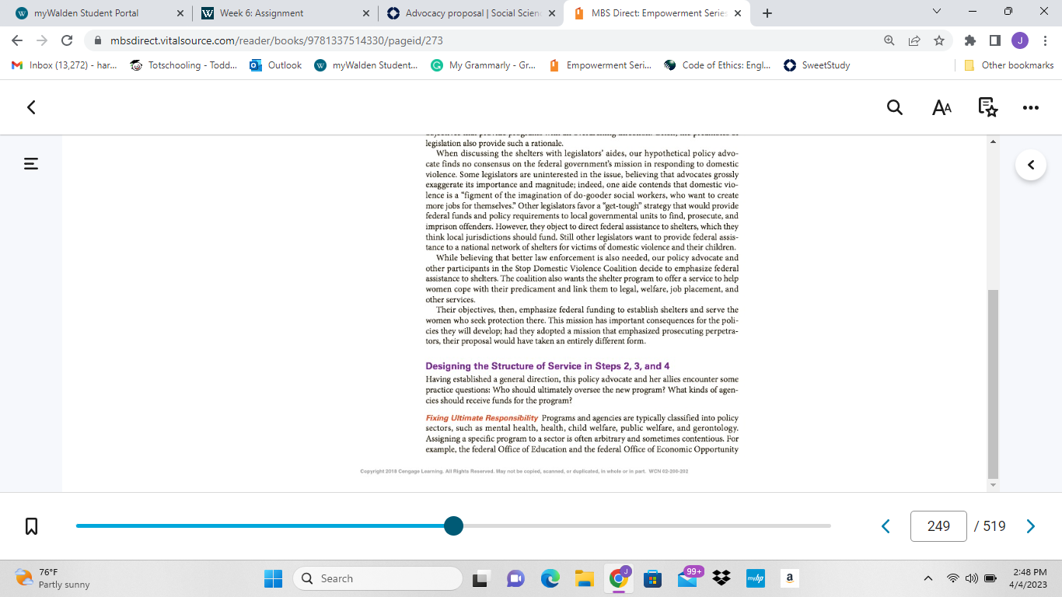Screen dimensions: 1062x597
Task: Zoom using the address bar magnifier icon
Action: 889,40
